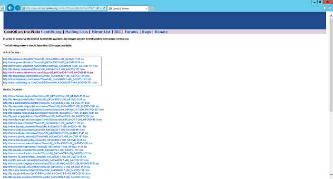Open the Mailing Lists link
Viewport: 333px width, 179px height.
[x=77, y=32]
